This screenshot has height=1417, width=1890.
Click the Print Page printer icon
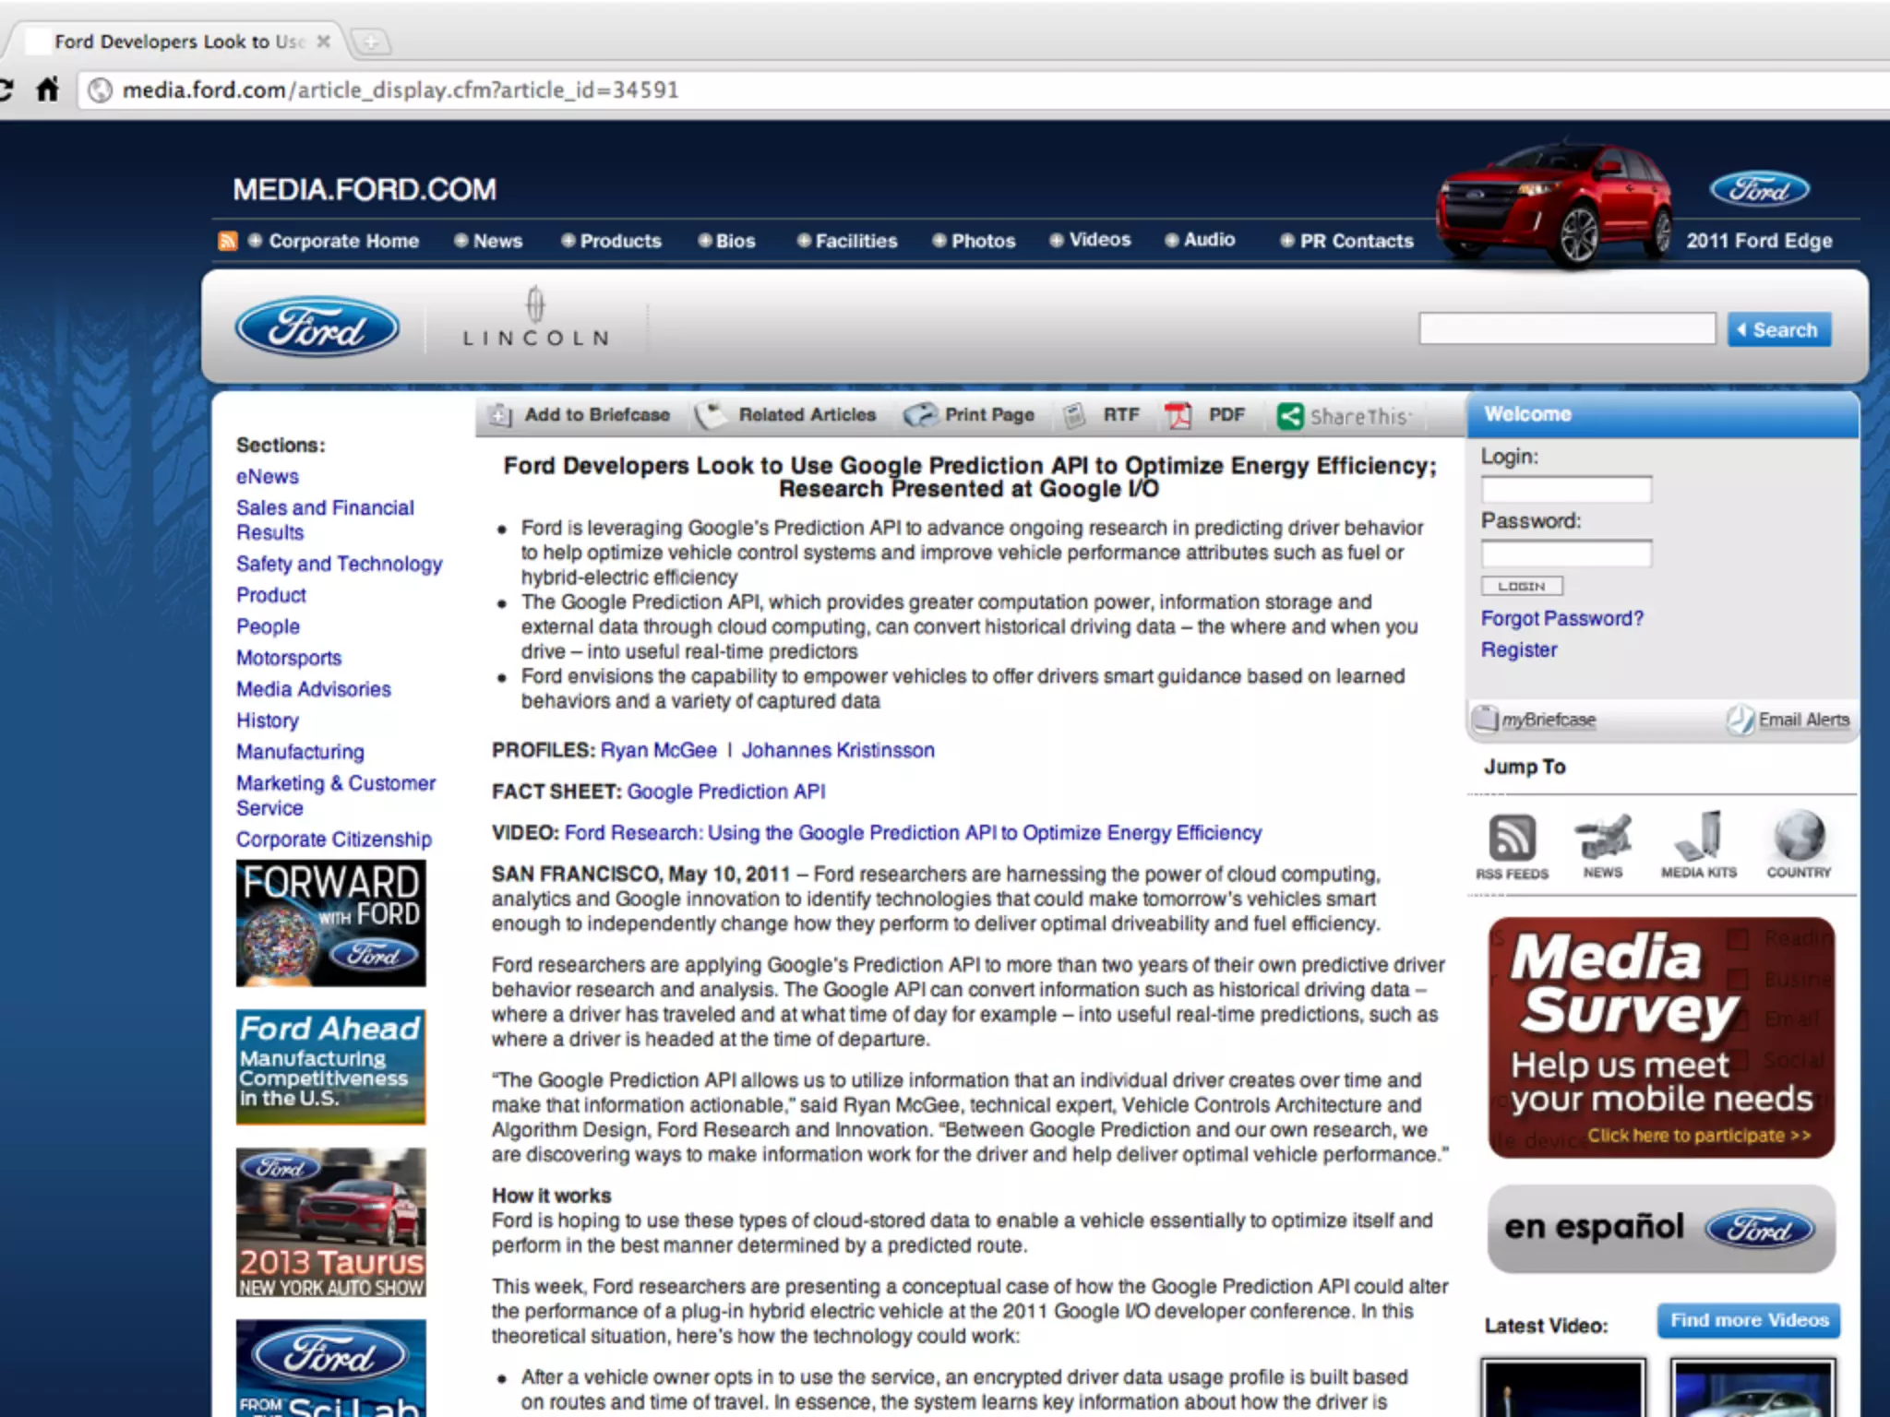[920, 416]
